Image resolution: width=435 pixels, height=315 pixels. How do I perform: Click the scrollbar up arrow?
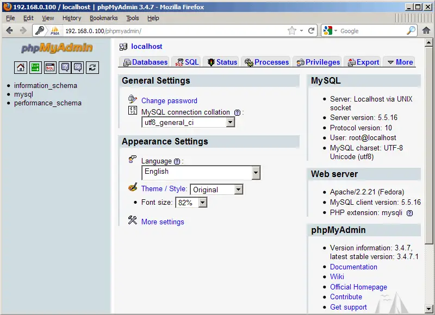428,43
